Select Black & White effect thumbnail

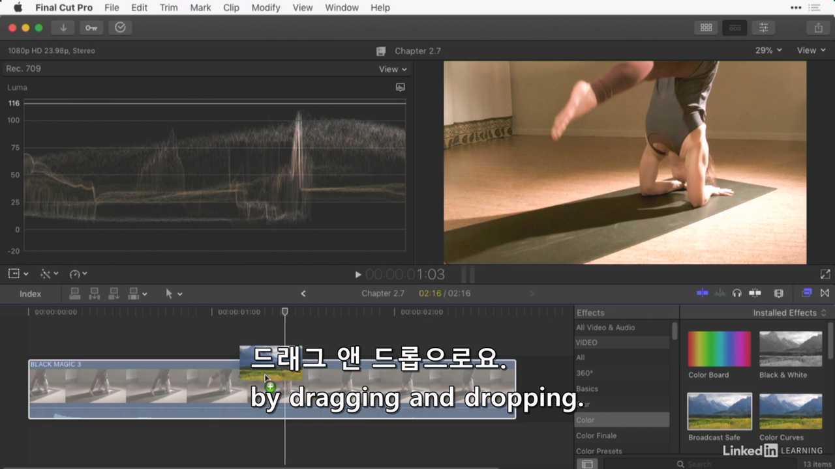click(x=791, y=348)
